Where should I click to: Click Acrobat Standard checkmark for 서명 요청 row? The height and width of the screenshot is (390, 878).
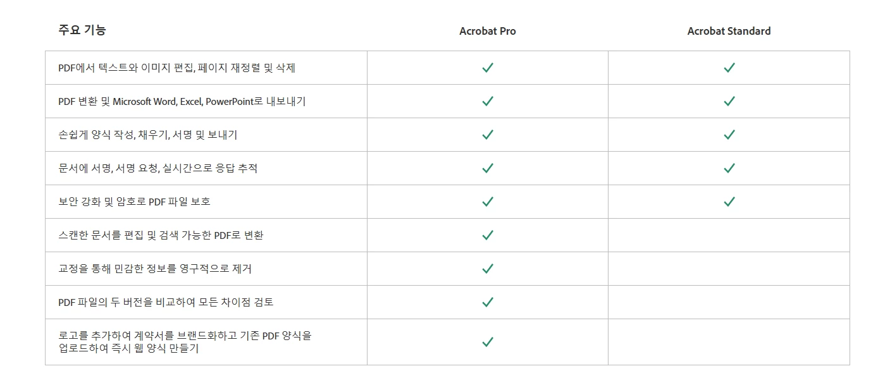[x=729, y=168]
